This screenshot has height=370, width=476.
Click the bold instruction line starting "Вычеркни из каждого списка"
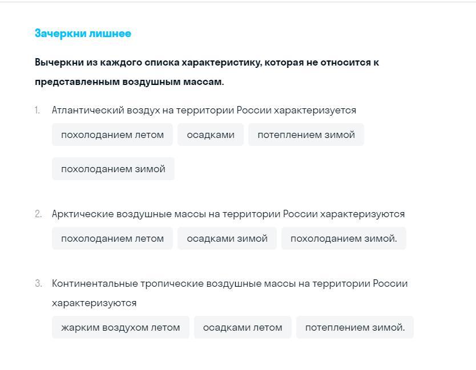coord(207,62)
